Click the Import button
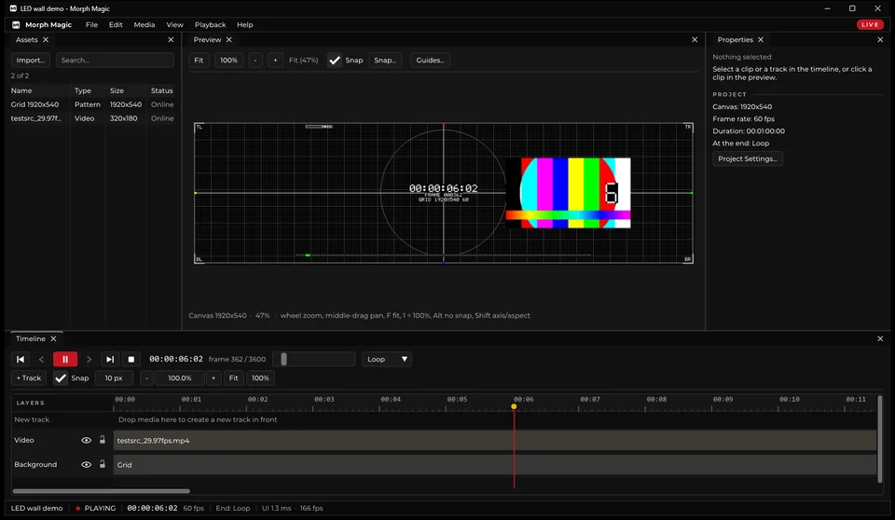 click(x=30, y=60)
